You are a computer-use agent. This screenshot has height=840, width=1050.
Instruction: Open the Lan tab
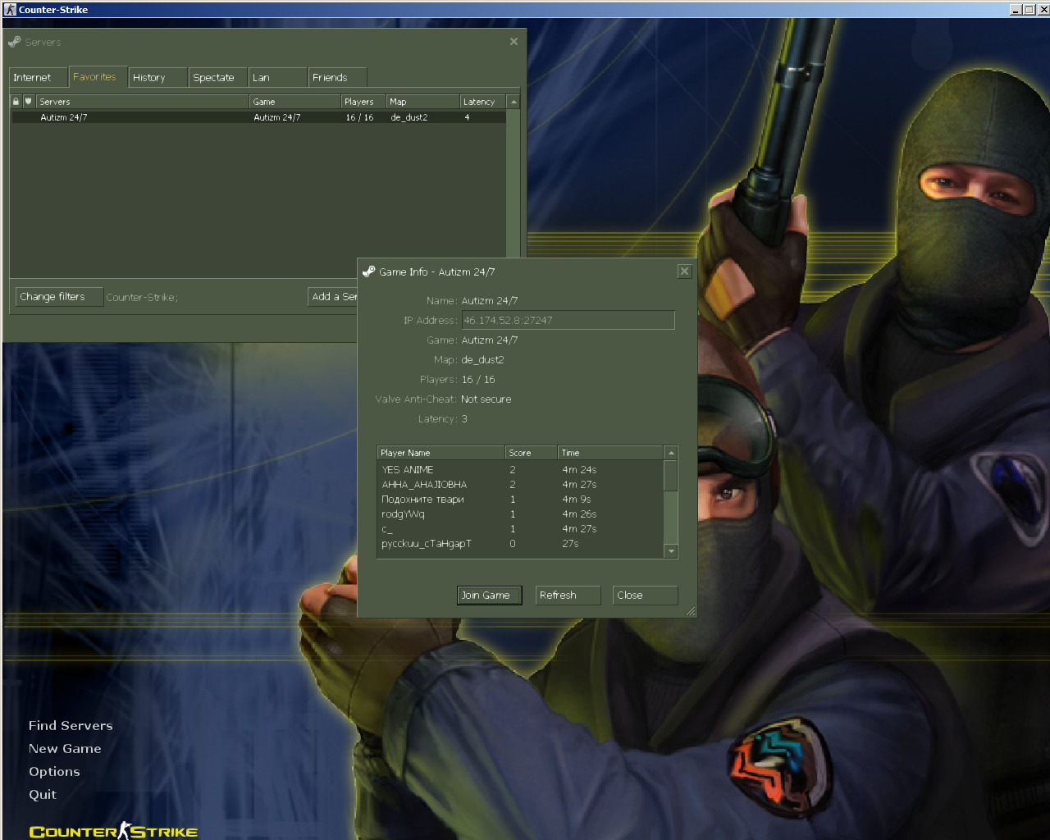click(x=278, y=77)
